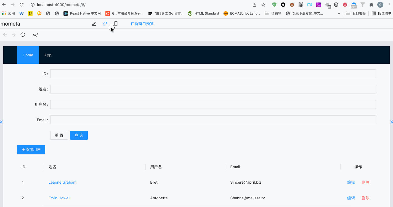Open the 阅读清单 reading list

pos(381,13)
